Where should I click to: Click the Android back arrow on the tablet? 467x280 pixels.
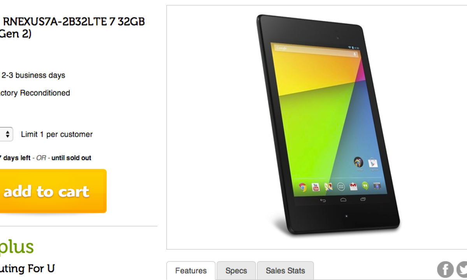coord(323,200)
